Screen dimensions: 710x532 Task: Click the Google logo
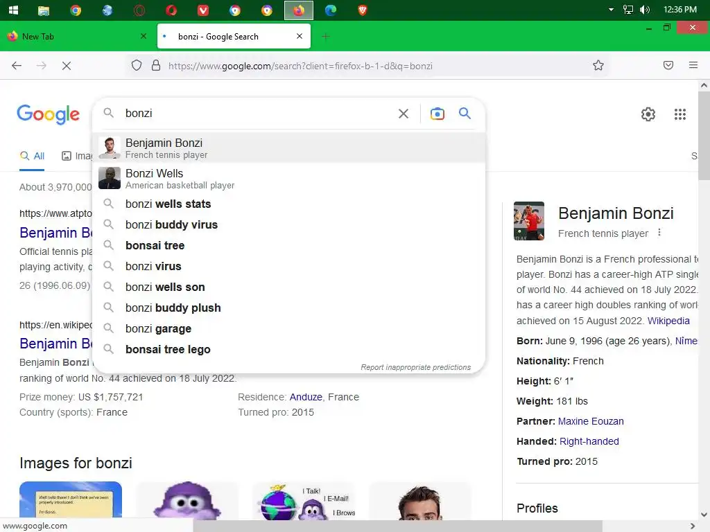(x=49, y=114)
